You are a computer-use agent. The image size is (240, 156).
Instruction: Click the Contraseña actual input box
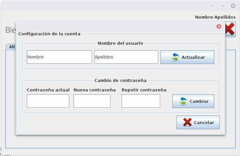pyautogui.click(x=48, y=101)
